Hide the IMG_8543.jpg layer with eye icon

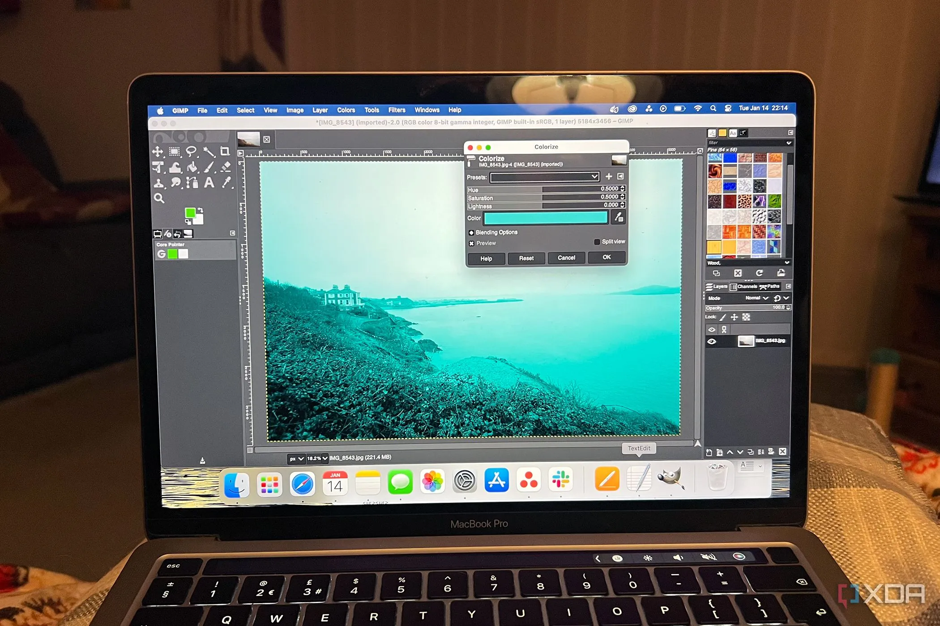point(712,342)
